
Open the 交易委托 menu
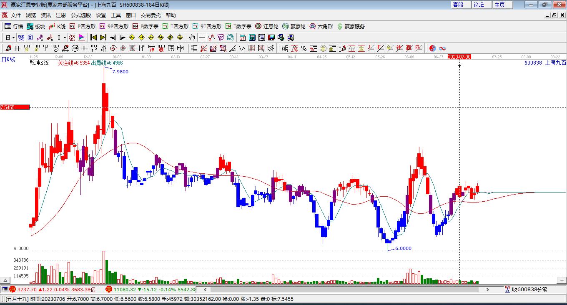click(151, 15)
